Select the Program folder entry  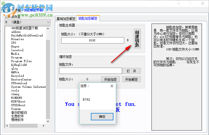click(x=17, y=57)
